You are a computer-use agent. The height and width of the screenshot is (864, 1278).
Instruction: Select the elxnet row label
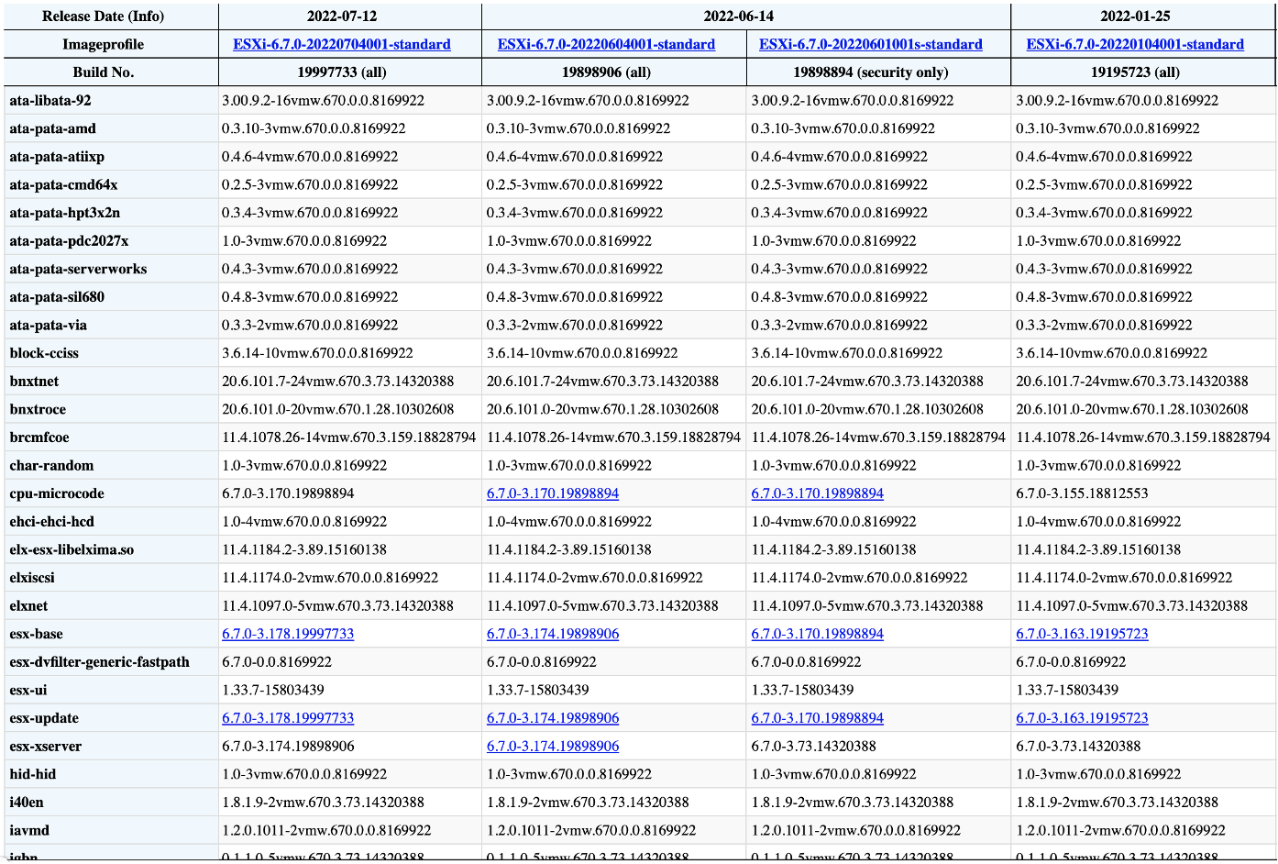tap(28, 606)
